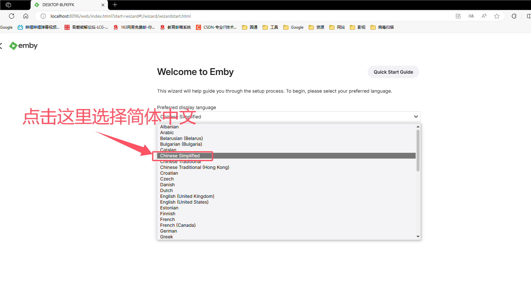Click language list scroll up arrow
The width and height of the screenshot is (531, 294).
pos(418,127)
